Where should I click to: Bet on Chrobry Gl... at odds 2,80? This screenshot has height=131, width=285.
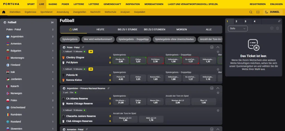click(121, 60)
